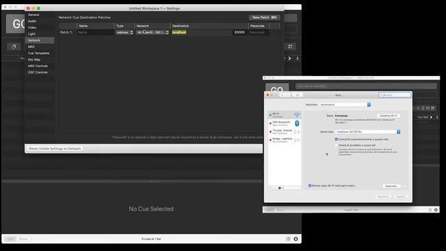446x251 pixels.
Task: Click the Avanzate advanced button
Action: click(x=392, y=186)
